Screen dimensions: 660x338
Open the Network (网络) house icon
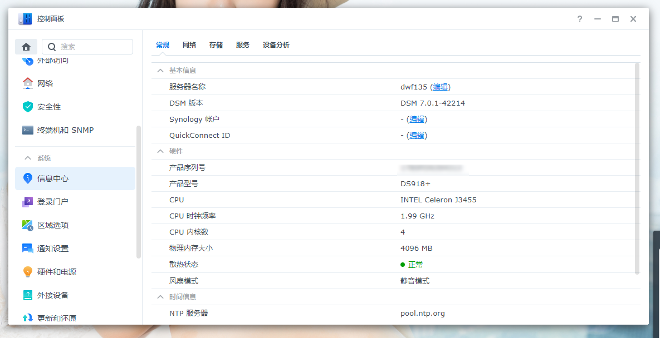click(27, 83)
